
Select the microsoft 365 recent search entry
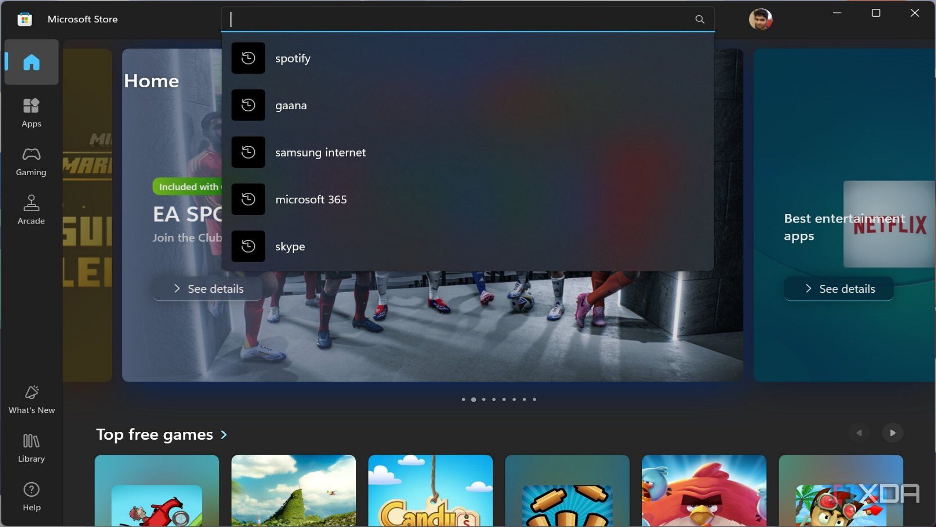point(311,199)
